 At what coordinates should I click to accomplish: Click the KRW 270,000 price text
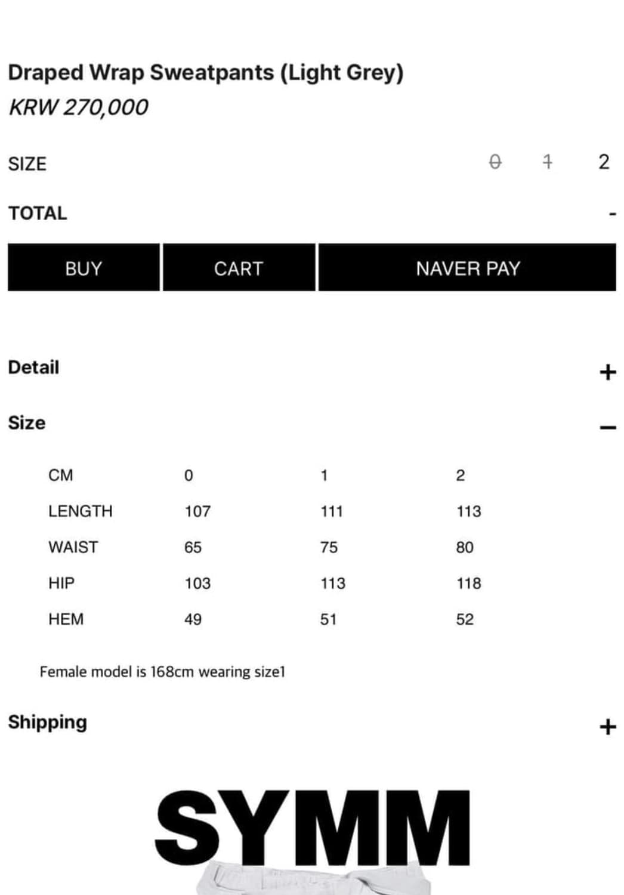point(78,107)
